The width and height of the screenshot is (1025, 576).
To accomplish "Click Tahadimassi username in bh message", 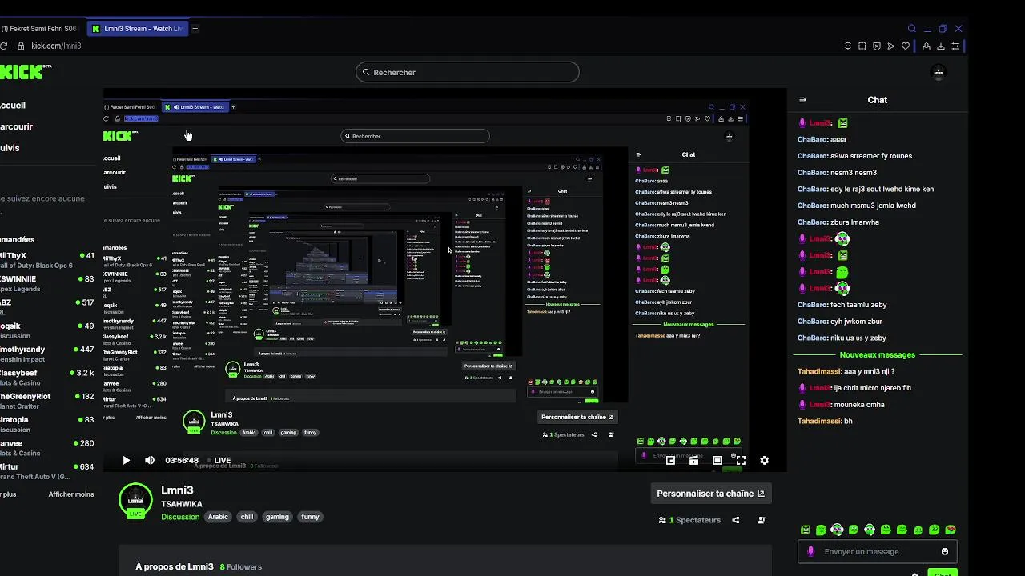I will (819, 421).
